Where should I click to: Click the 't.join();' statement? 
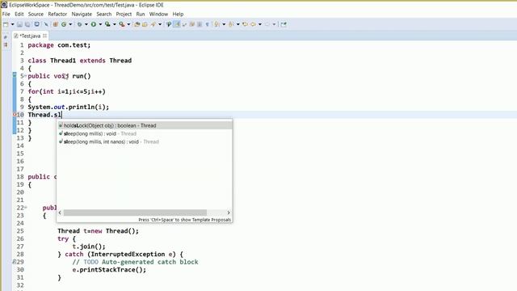[89, 246]
